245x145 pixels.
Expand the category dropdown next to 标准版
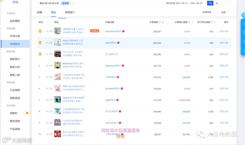coord(73,3)
